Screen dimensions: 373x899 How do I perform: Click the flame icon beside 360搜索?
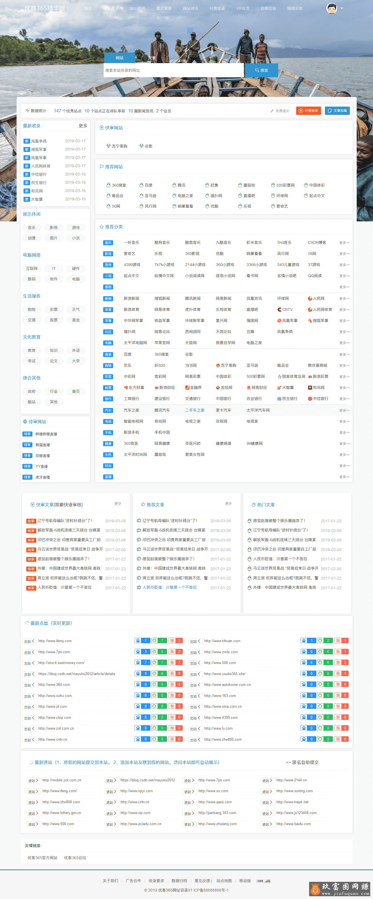108,185
